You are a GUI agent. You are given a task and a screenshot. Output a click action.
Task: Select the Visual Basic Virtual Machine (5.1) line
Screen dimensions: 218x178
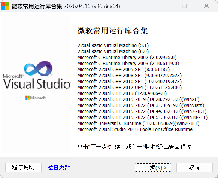tap(113, 46)
